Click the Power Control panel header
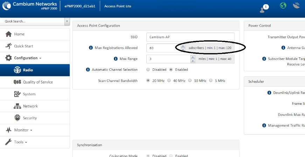This screenshot has width=305, height=157. 275,26
